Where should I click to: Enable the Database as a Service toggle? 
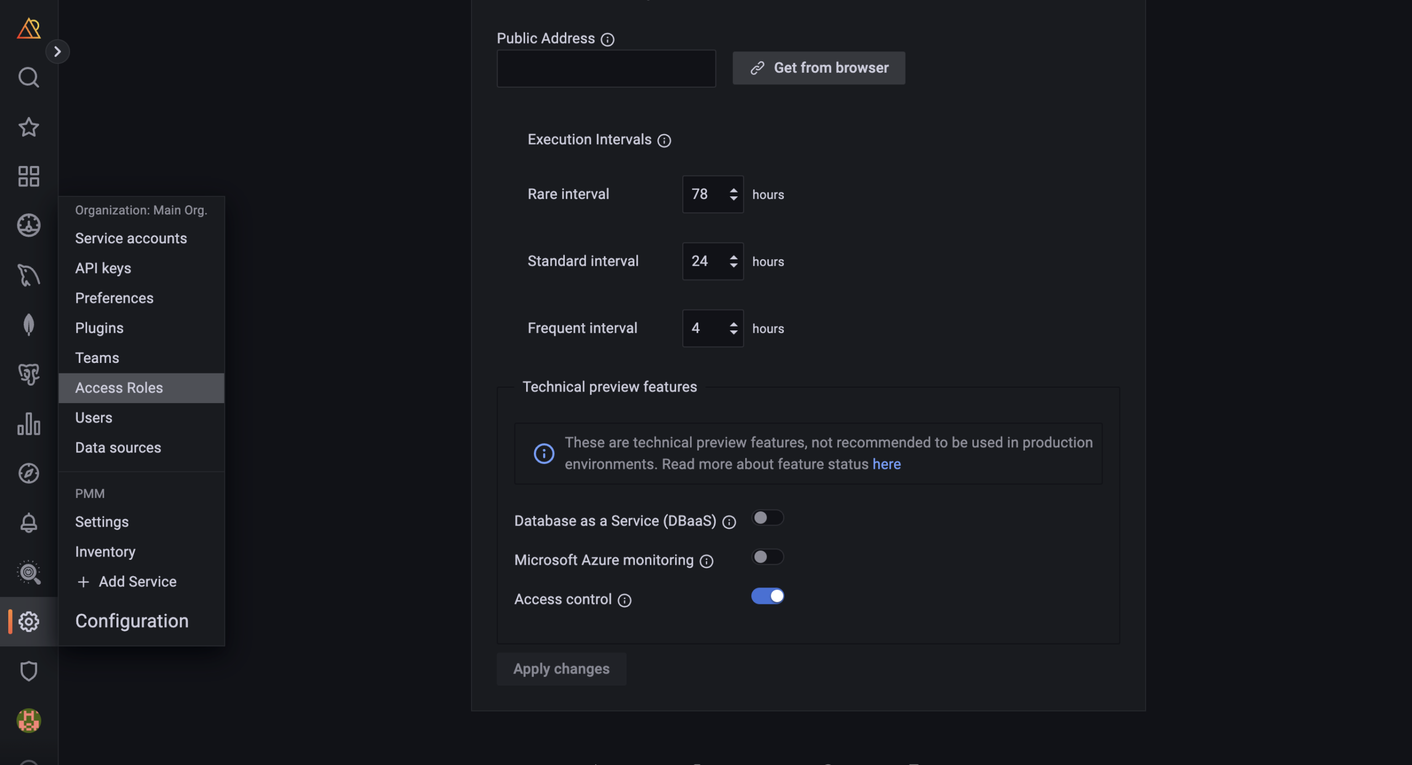[767, 517]
